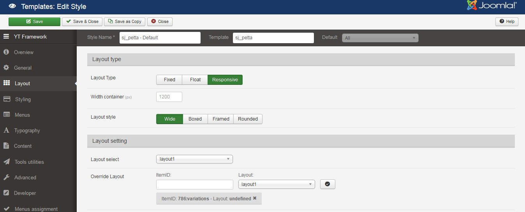
Task: Choose the Rounded layout style
Action: (x=248, y=119)
